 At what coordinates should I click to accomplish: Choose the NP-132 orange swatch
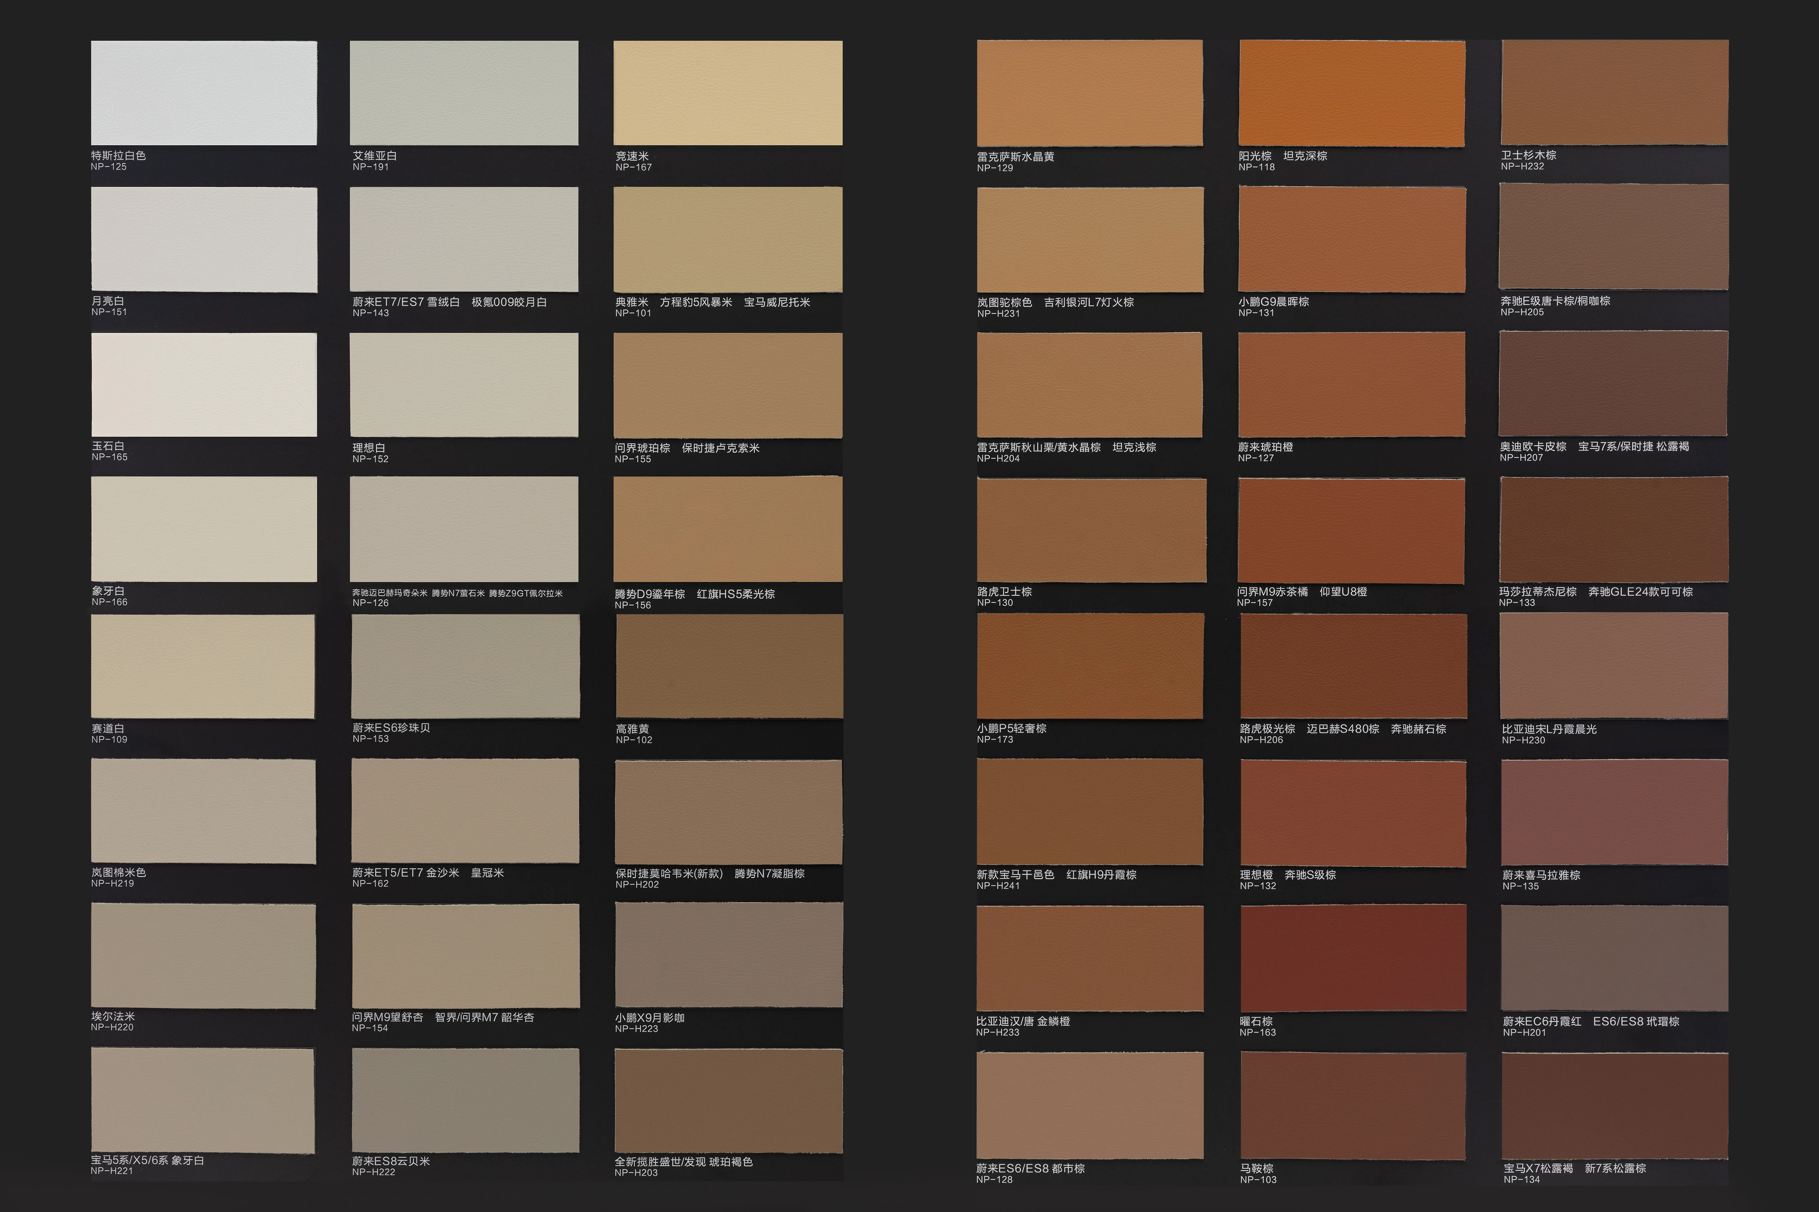1353,814
